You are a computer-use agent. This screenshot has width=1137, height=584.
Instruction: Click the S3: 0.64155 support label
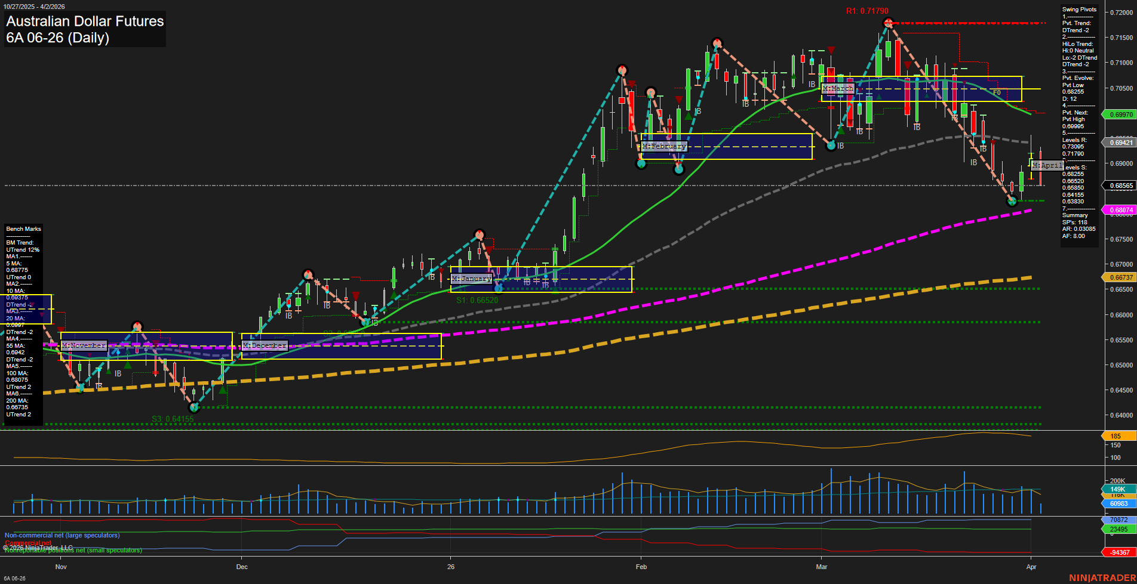(173, 419)
